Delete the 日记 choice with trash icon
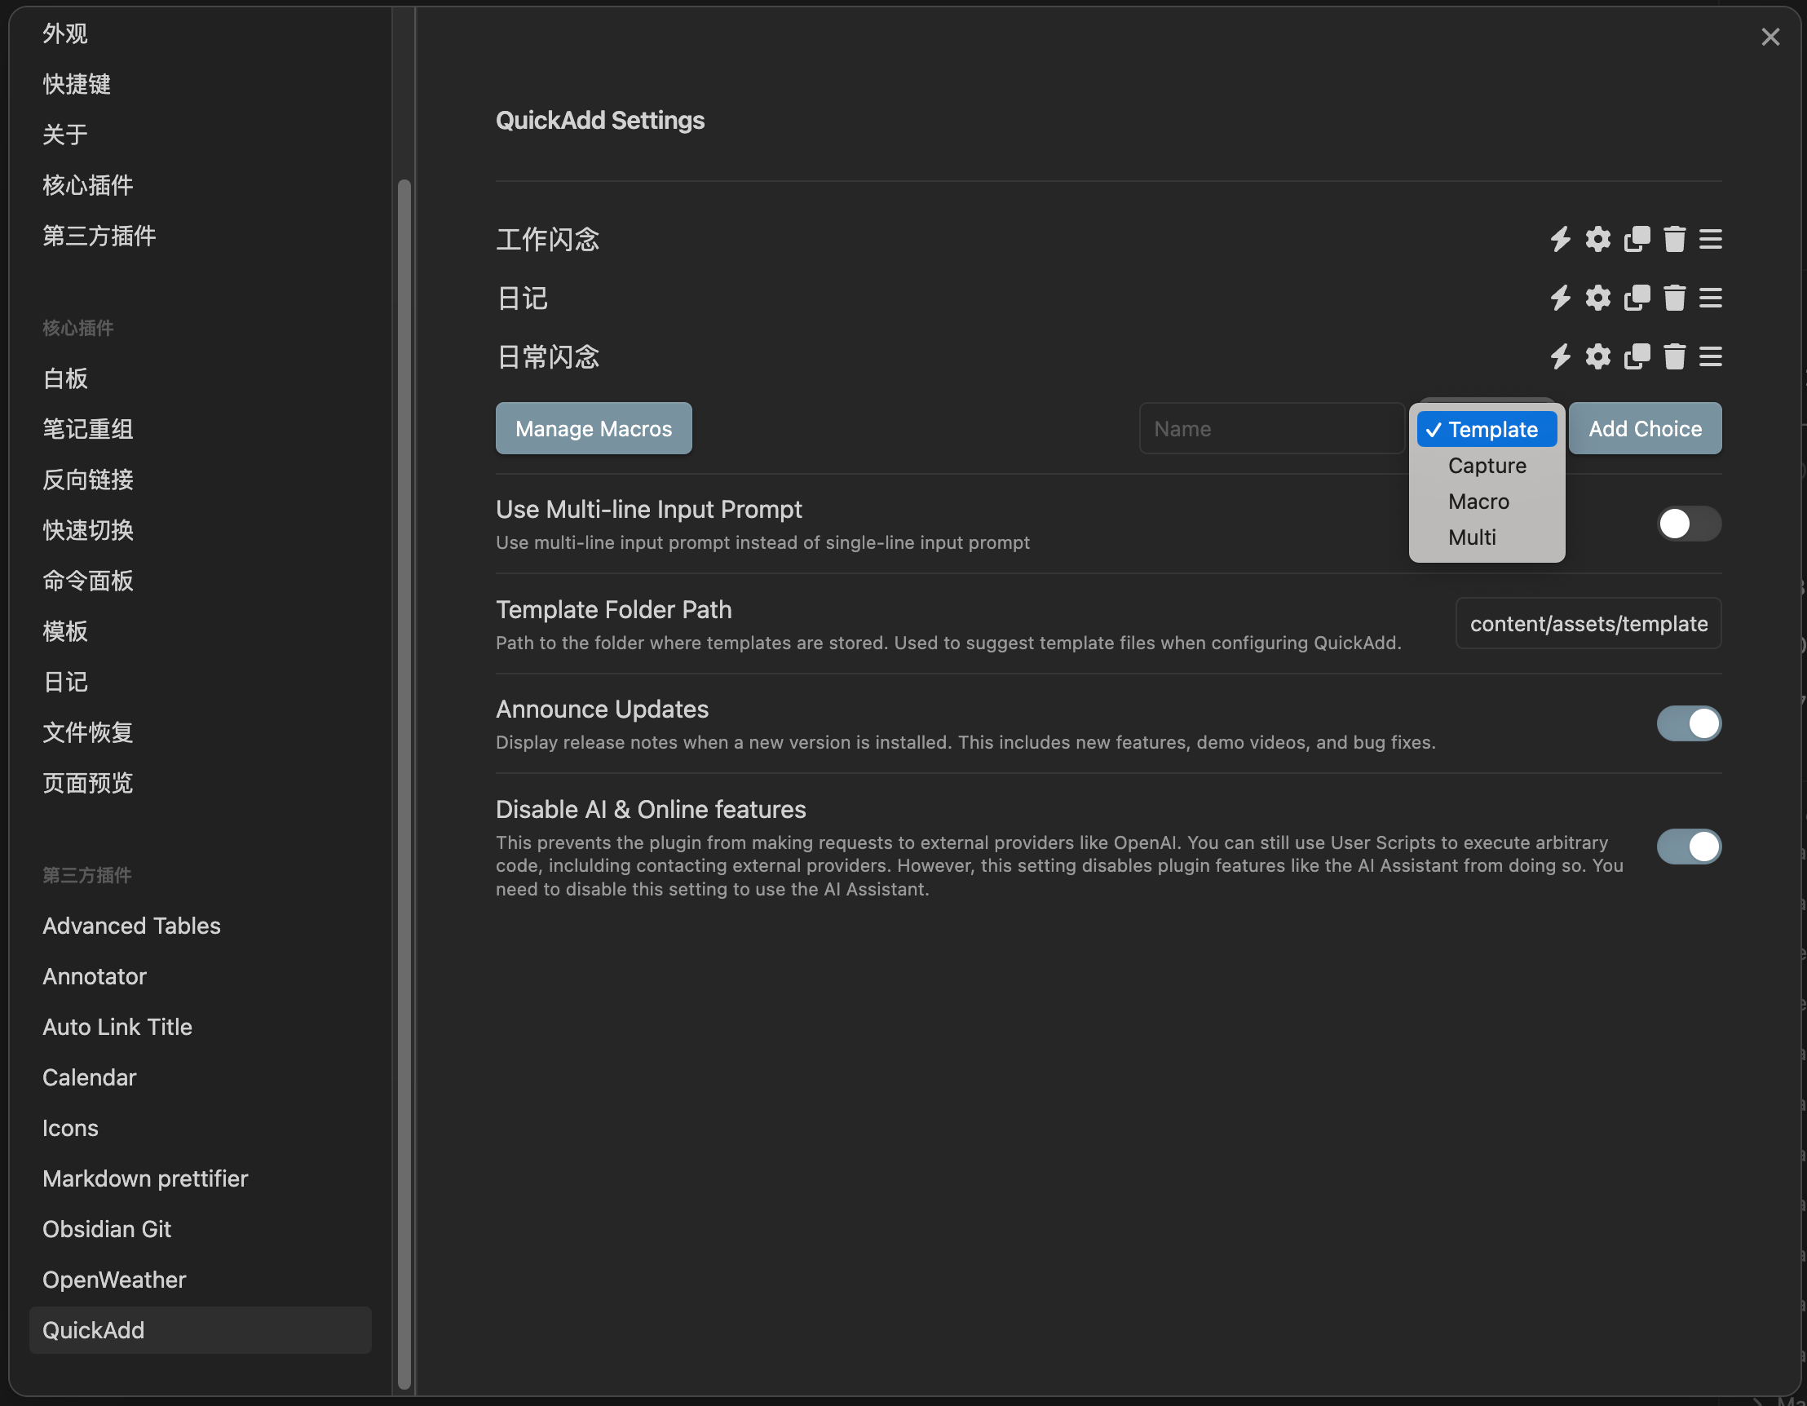This screenshot has height=1406, width=1807. pyautogui.click(x=1674, y=298)
